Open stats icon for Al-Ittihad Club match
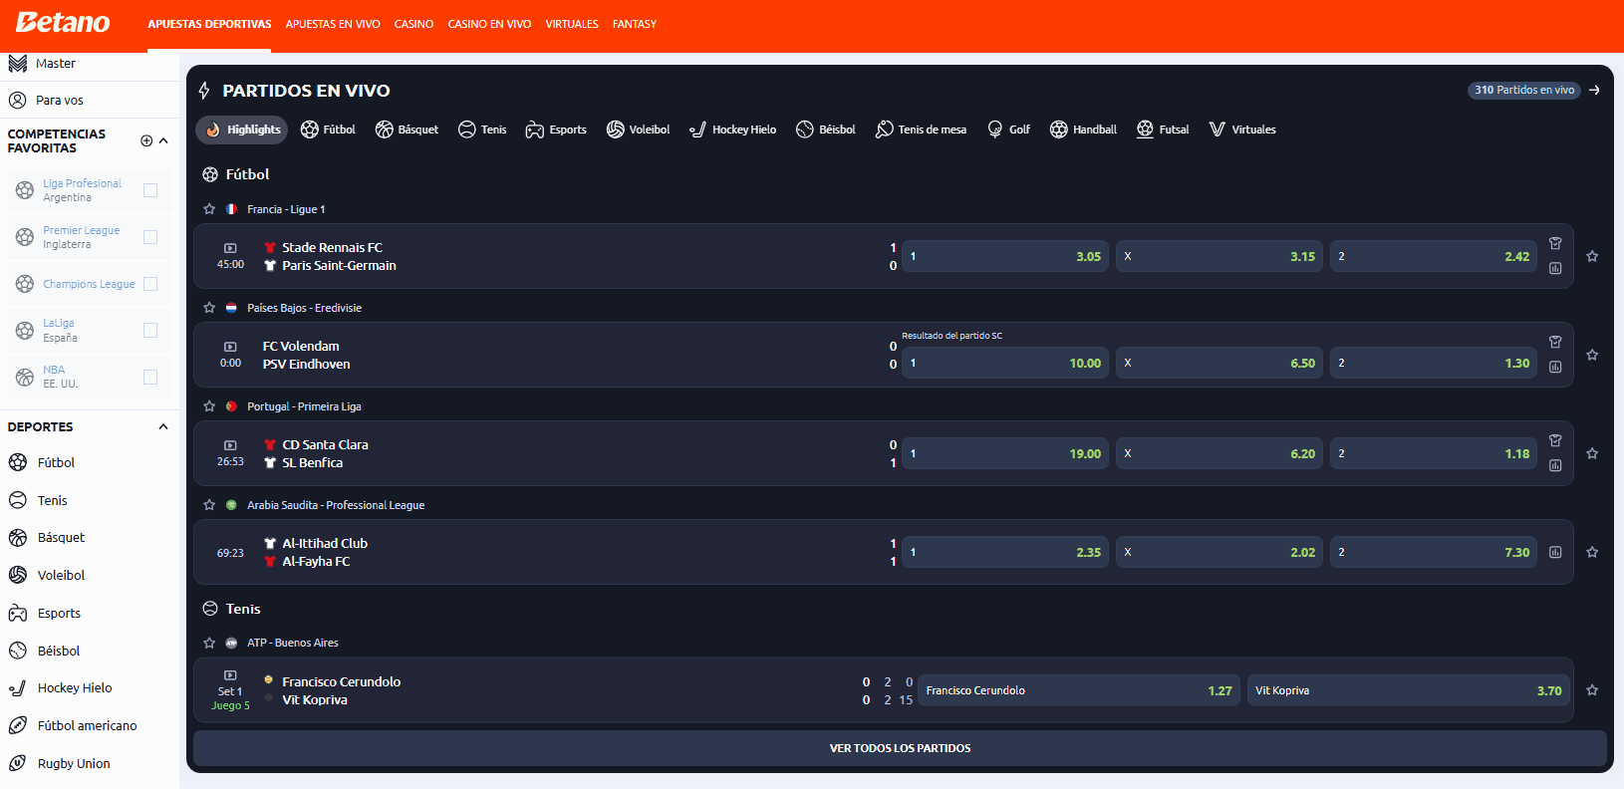Viewport: 1624px width, 789px height. tap(1555, 552)
